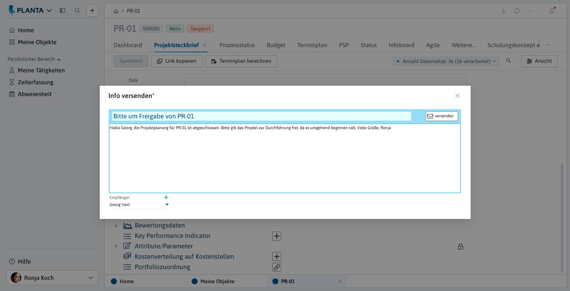The width and height of the screenshot is (570, 291).
Task: Open search in the left sidebar header
Action: coord(77,11)
